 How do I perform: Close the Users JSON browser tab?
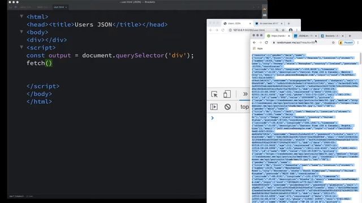click(x=250, y=24)
